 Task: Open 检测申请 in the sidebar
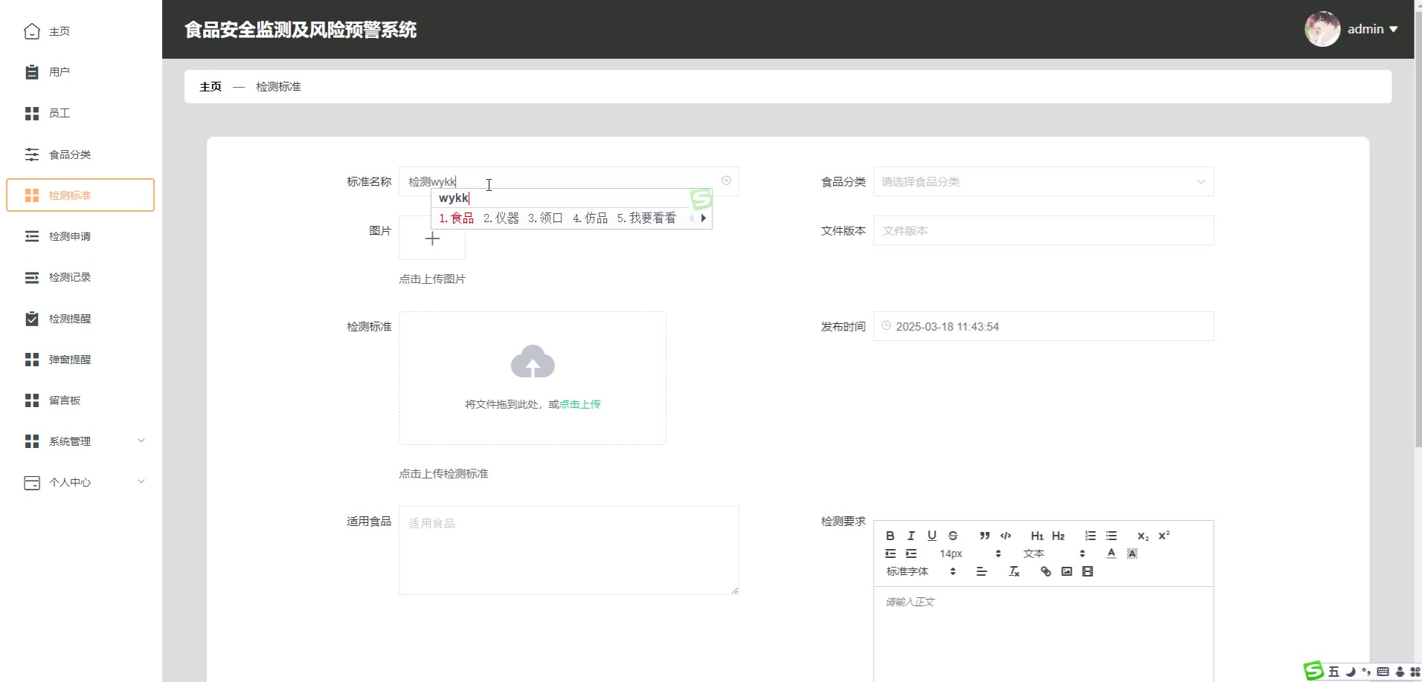pos(70,236)
